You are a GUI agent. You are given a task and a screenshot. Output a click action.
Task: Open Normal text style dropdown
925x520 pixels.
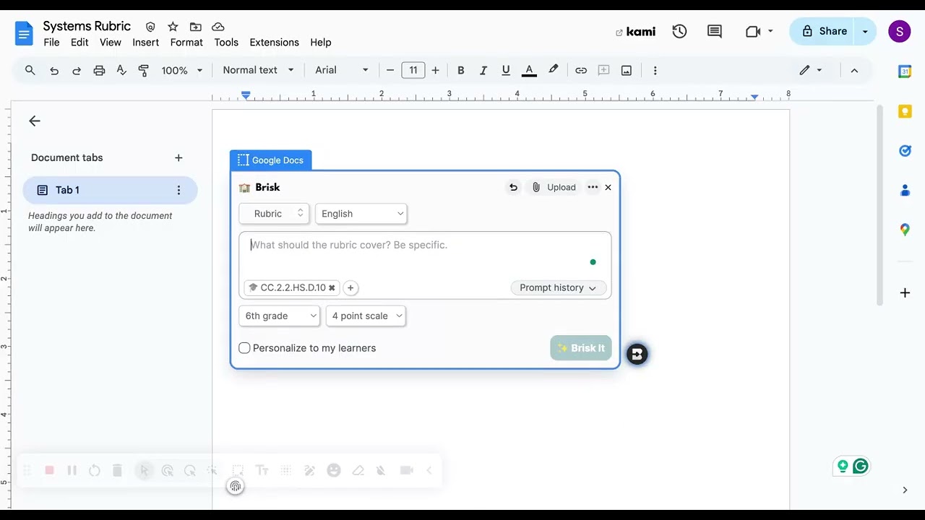pyautogui.click(x=258, y=70)
